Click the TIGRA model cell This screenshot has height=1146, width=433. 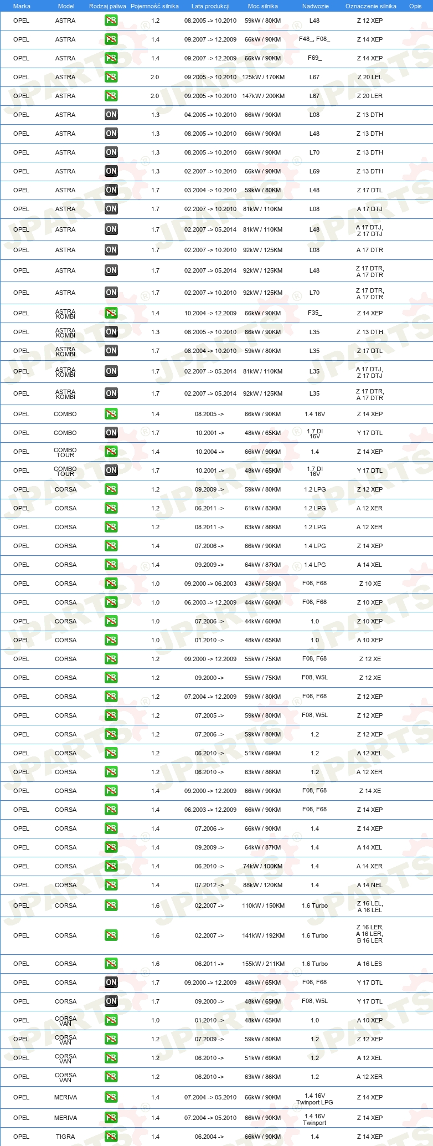pos(65,1137)
